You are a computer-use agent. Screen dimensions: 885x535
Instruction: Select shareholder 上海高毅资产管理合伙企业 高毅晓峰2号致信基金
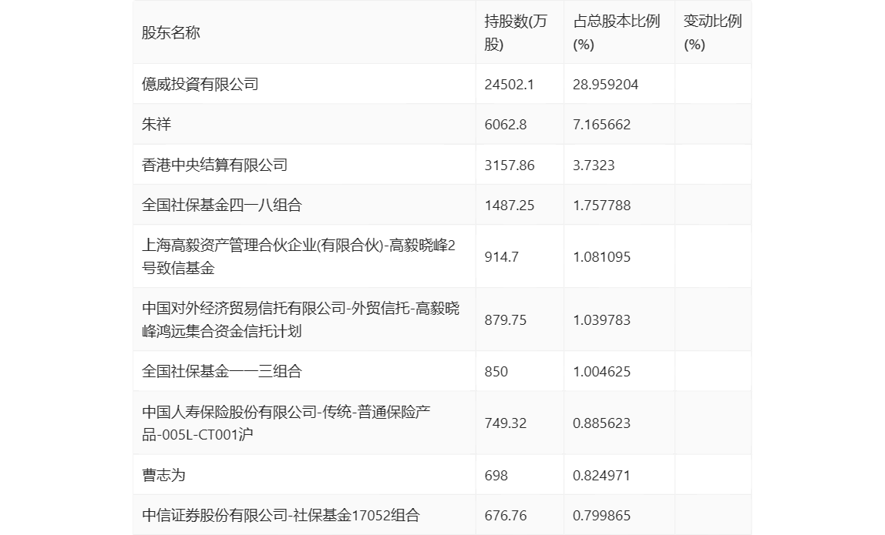tap(298, 256)
